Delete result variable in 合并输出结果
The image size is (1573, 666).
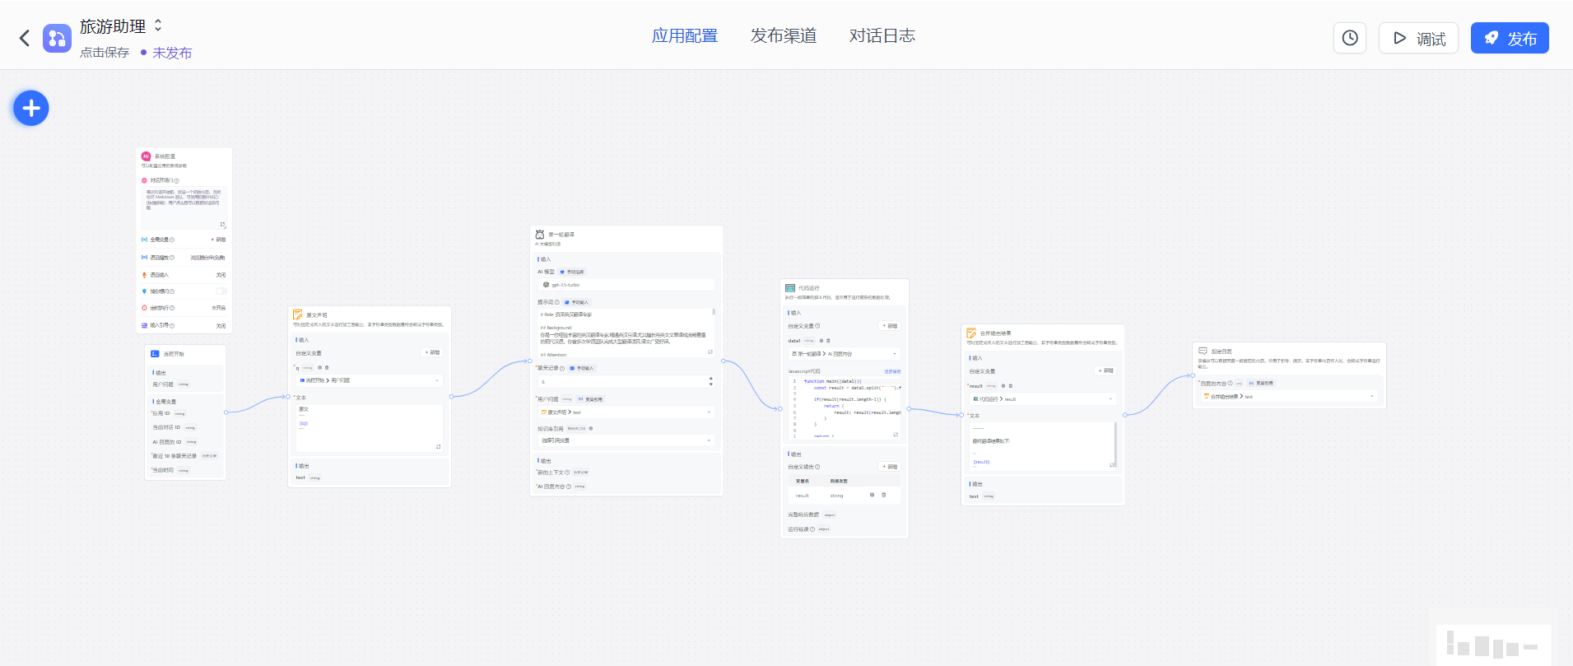point(1011,386)
